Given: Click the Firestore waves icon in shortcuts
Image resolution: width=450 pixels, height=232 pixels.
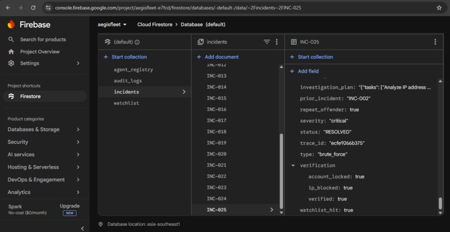Looking at the screenshot, I should click(11, 96).
